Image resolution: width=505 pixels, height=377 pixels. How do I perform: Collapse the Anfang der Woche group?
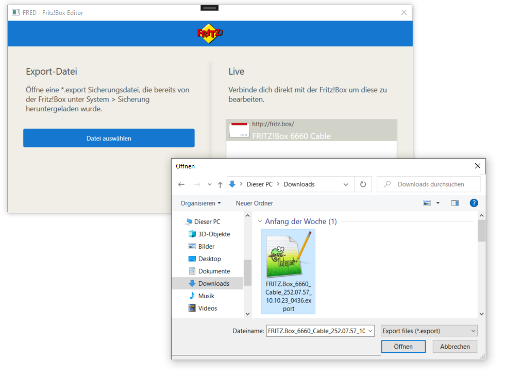260,221
